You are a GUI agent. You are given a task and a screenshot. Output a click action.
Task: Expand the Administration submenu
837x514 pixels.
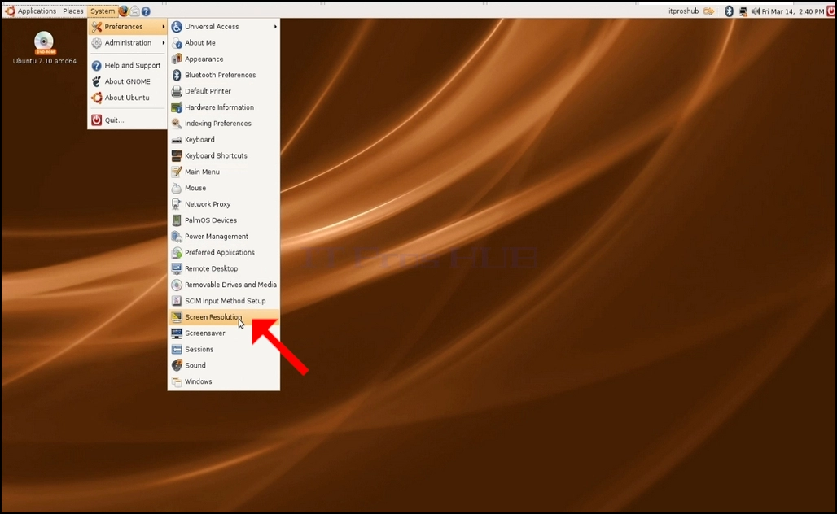coord(127,42)
